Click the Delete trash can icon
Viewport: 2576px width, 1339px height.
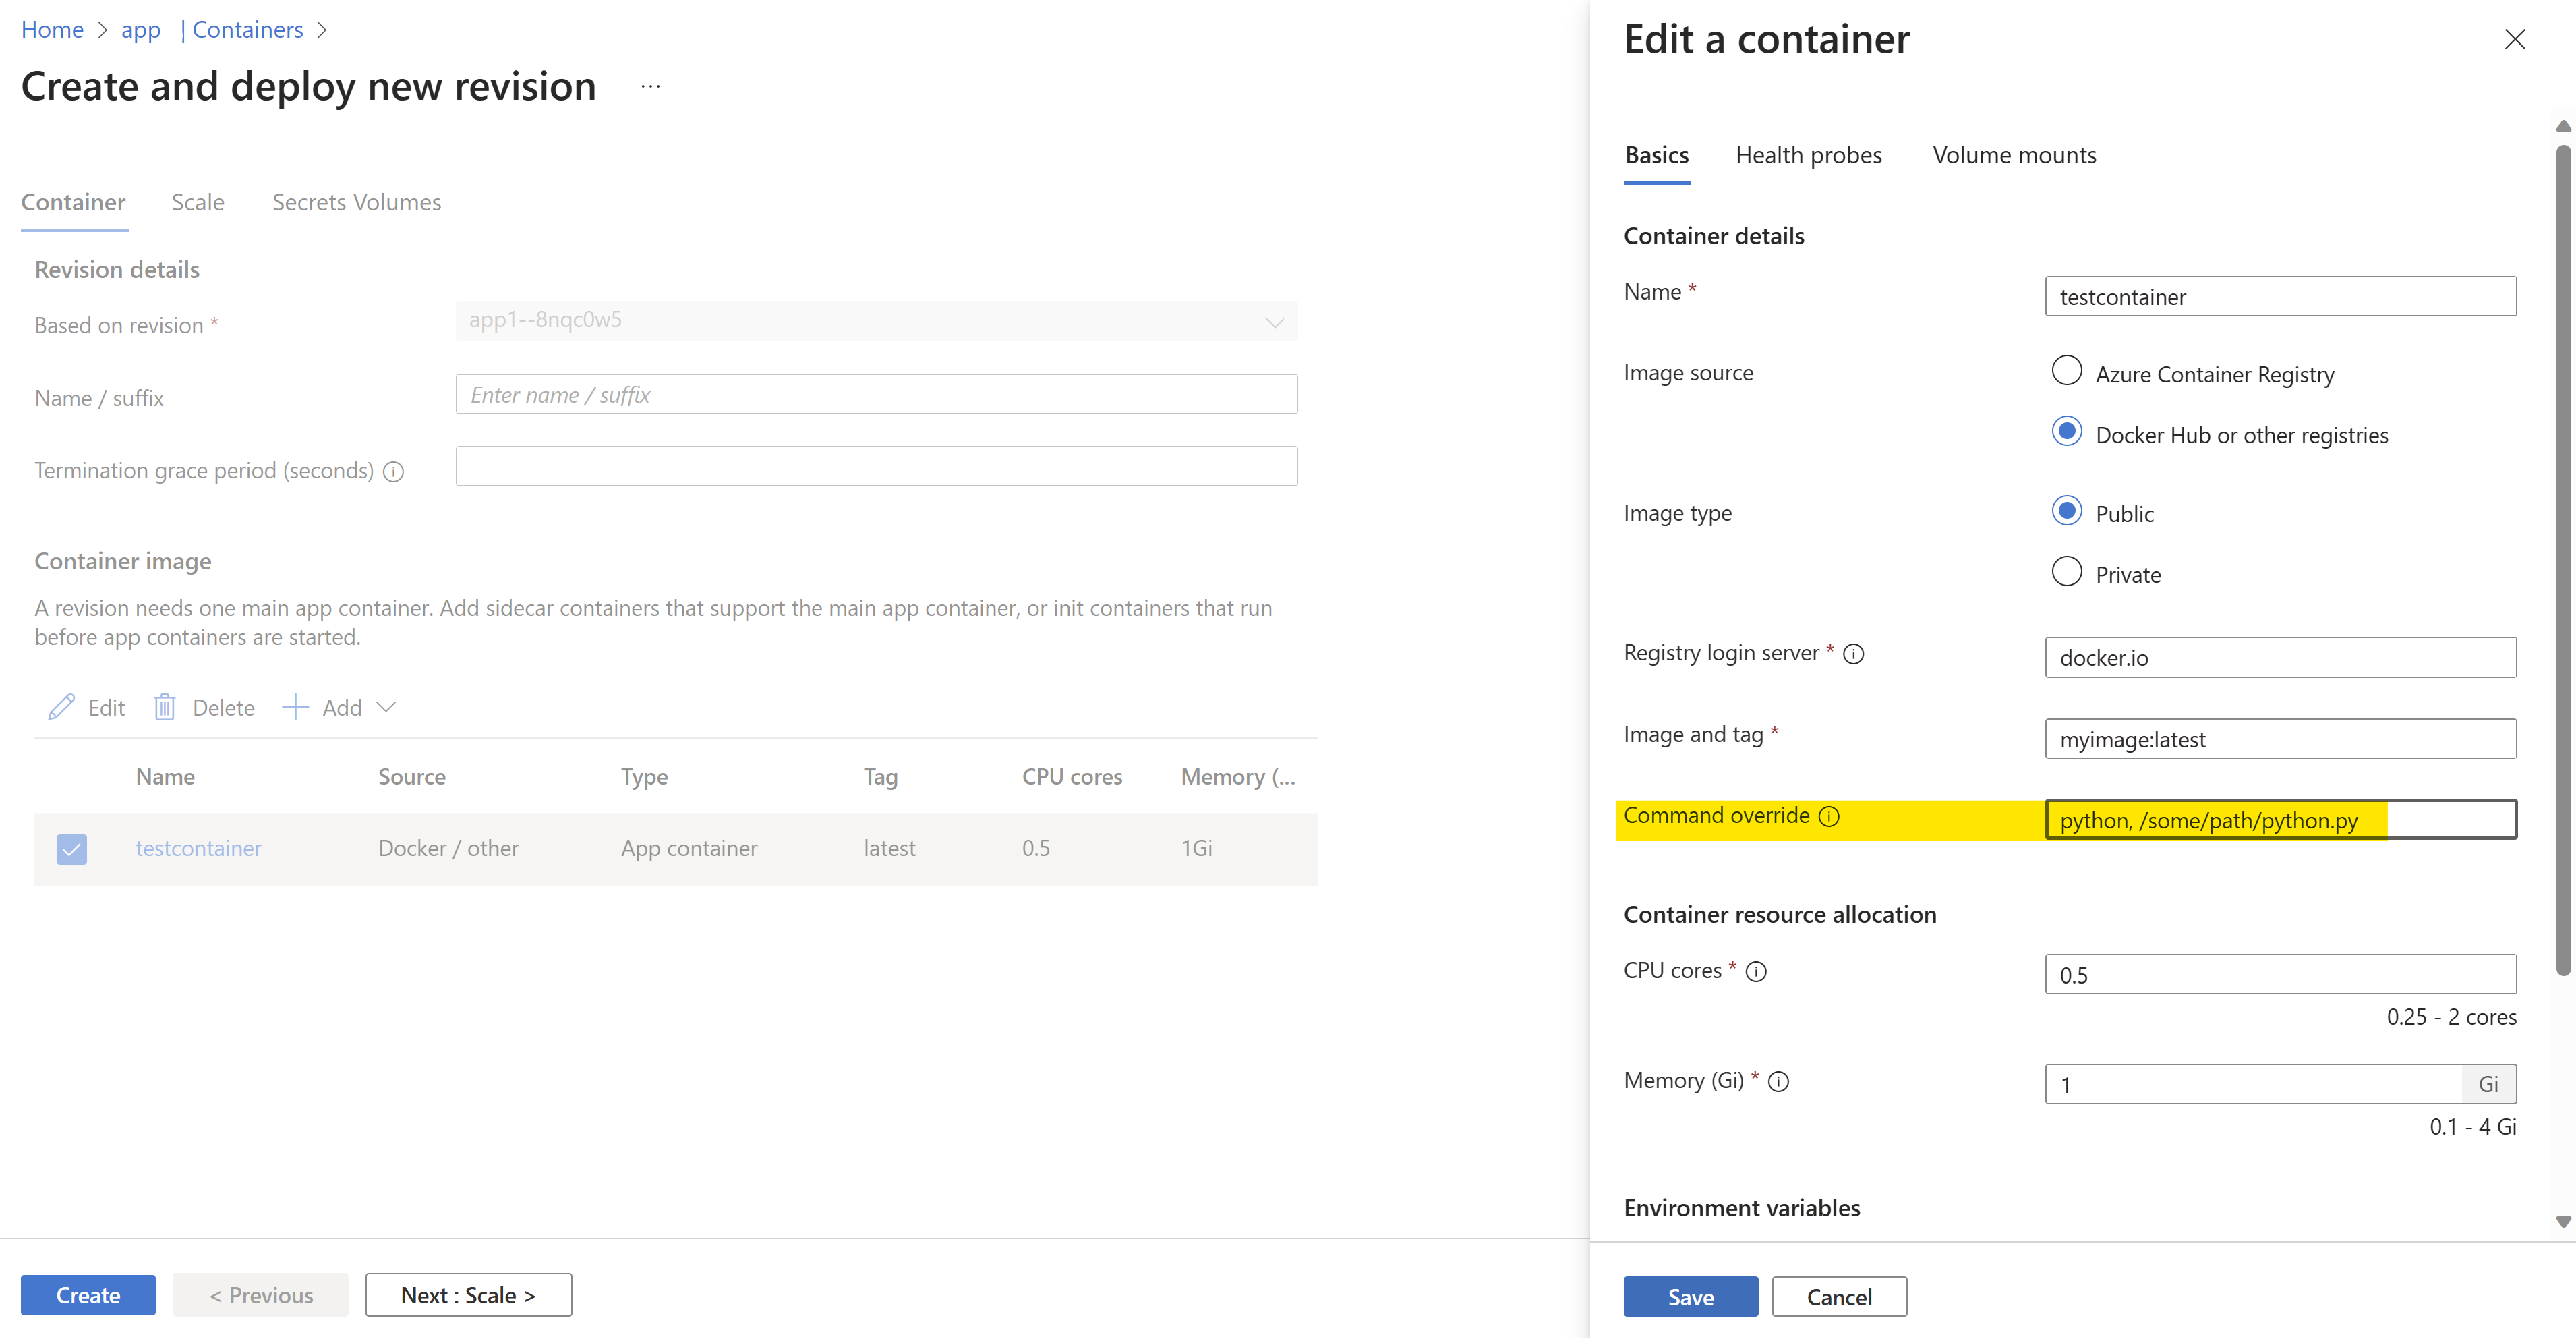click(x=164, y=707)
